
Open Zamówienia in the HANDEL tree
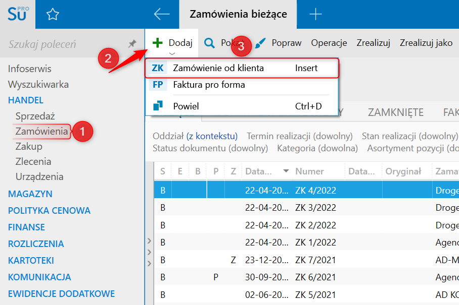[x=41, y=132]
